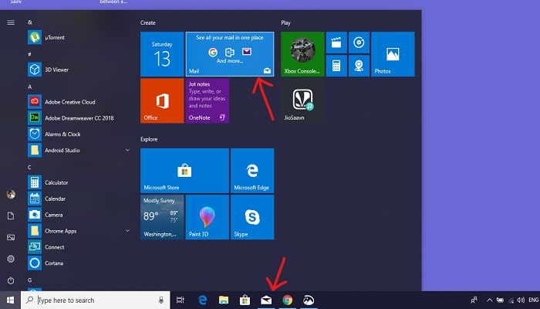Open the Calculator app from list

point(79,182)
